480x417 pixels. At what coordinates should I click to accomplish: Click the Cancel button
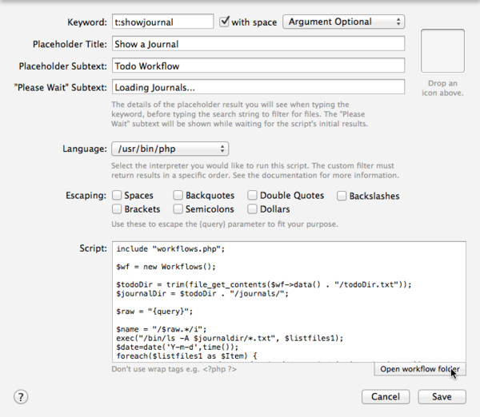pos(386,397)
